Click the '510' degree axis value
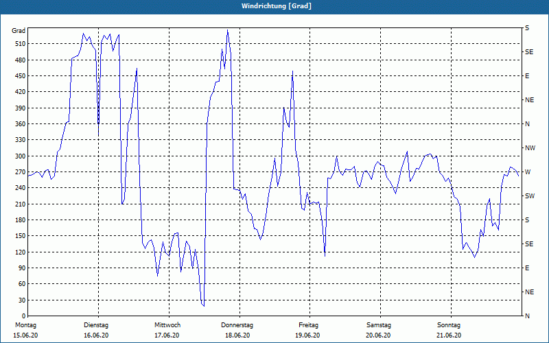The image size is (549, 343). [x=20, y=44]
